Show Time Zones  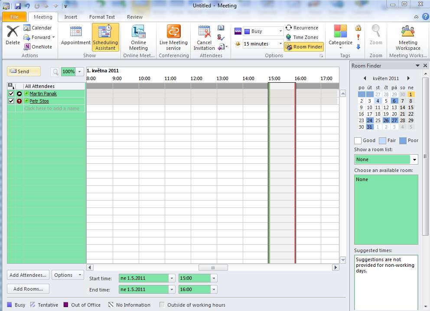[x=302, y=37]
